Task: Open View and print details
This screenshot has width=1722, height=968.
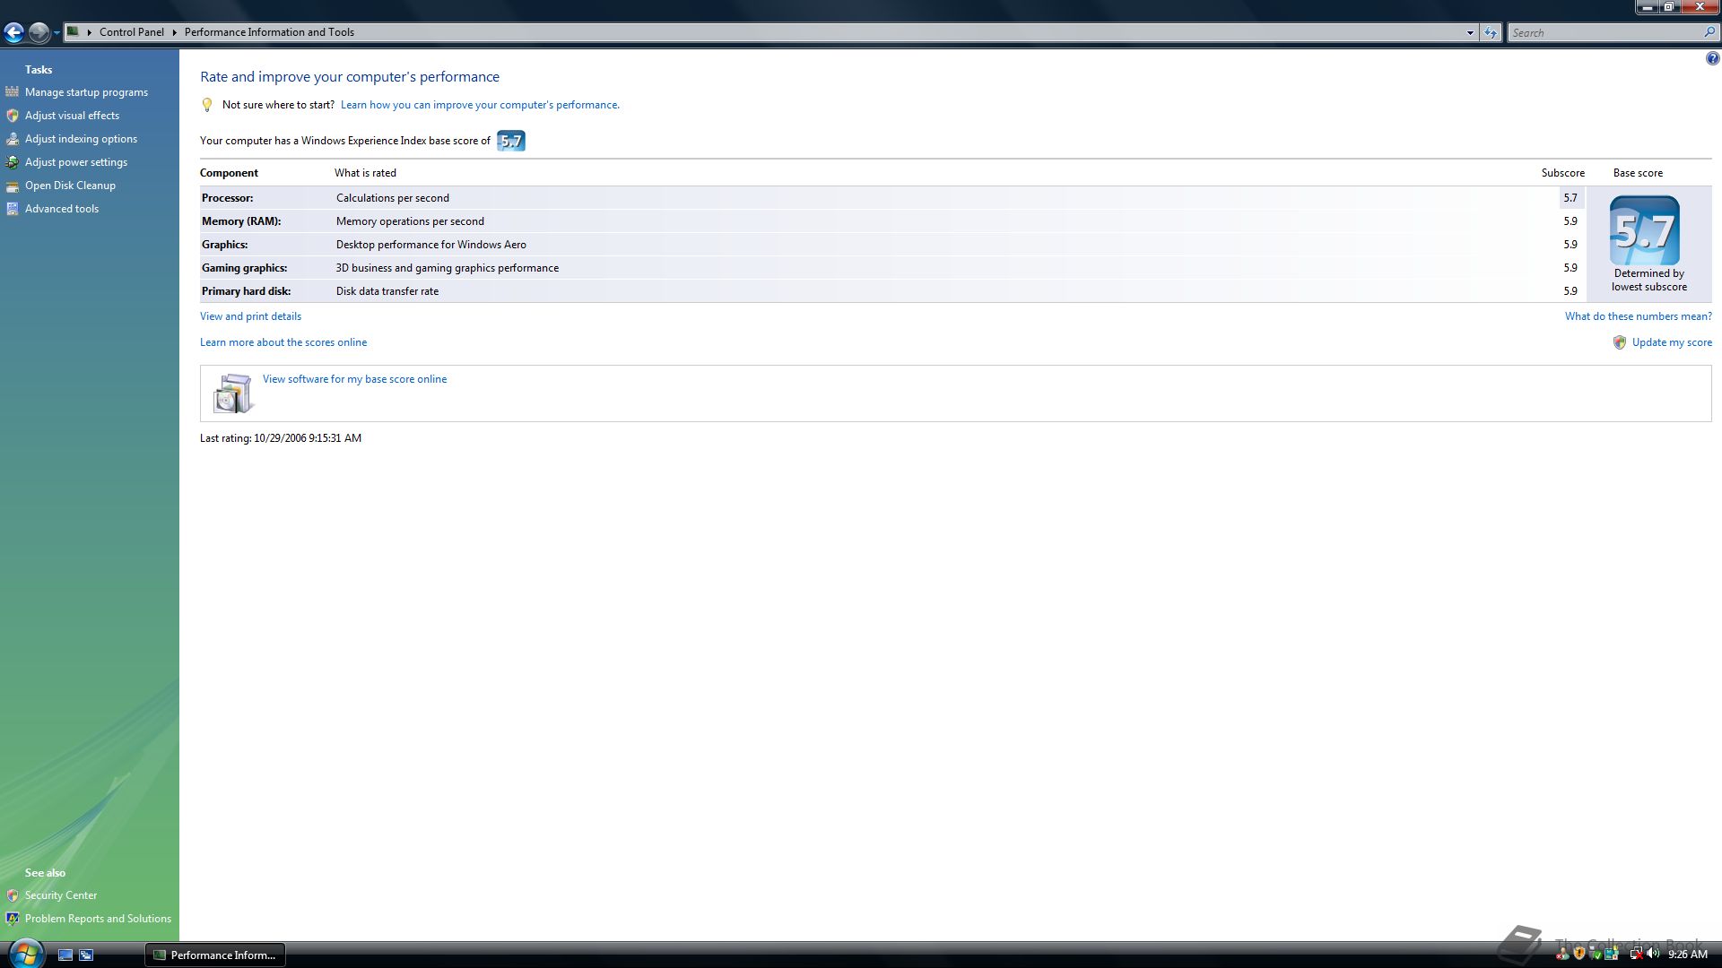Action: pos(250,316)
